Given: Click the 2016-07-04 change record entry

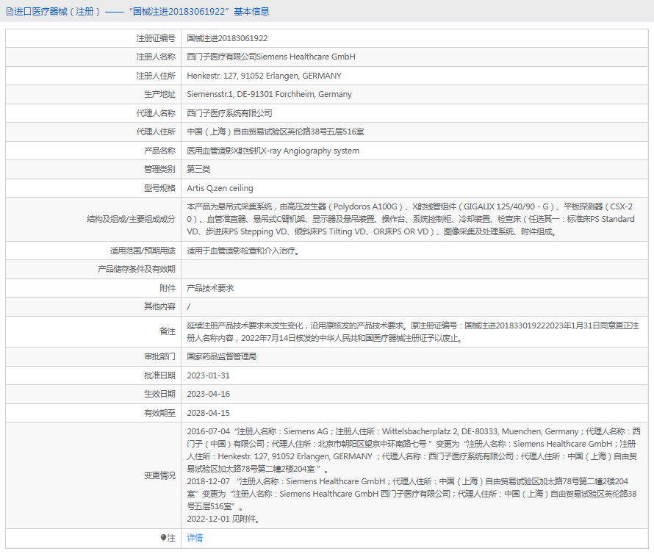Looking at the screenshot, I should click(x=414, y=450).
